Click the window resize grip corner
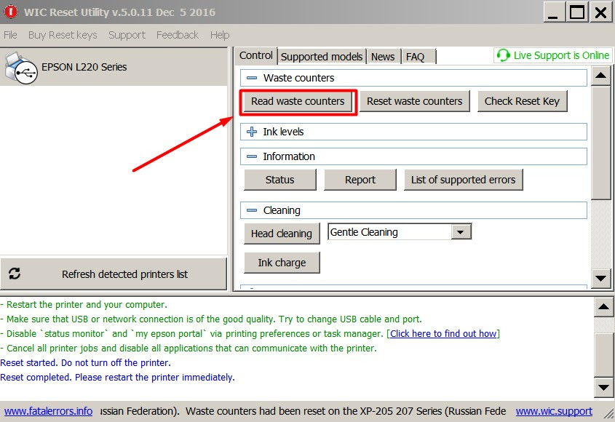 608,414
